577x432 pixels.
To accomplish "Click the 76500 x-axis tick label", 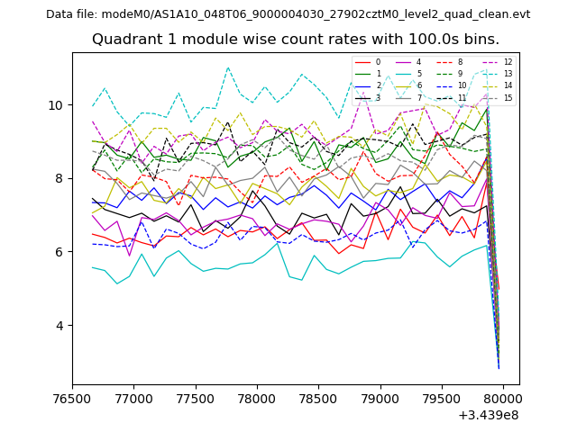I will [73, 397].
